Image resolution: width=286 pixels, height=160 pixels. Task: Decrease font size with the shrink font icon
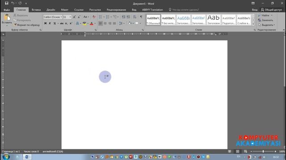click(79, 17)
